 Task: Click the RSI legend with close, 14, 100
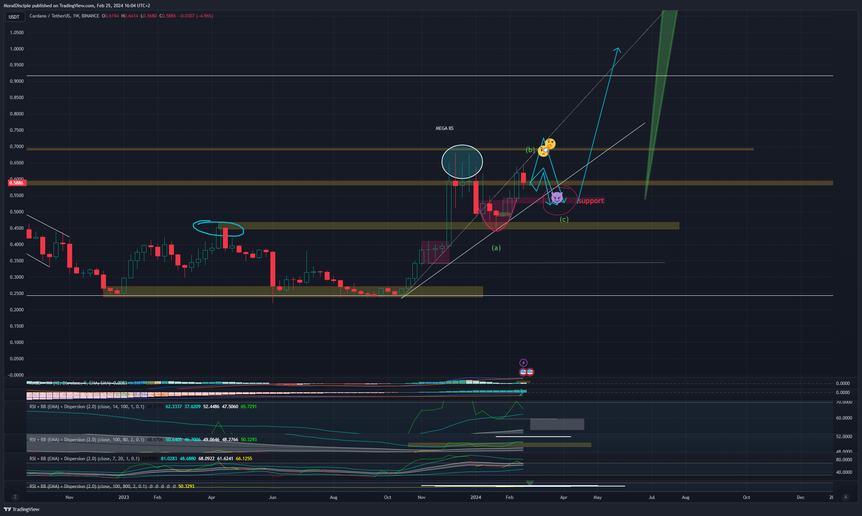click(x=87, y=407)
